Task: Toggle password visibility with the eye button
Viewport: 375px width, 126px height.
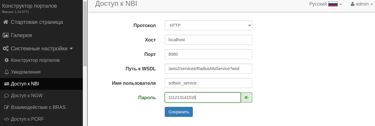Action: pyautogui.click(x=246, y=97)
